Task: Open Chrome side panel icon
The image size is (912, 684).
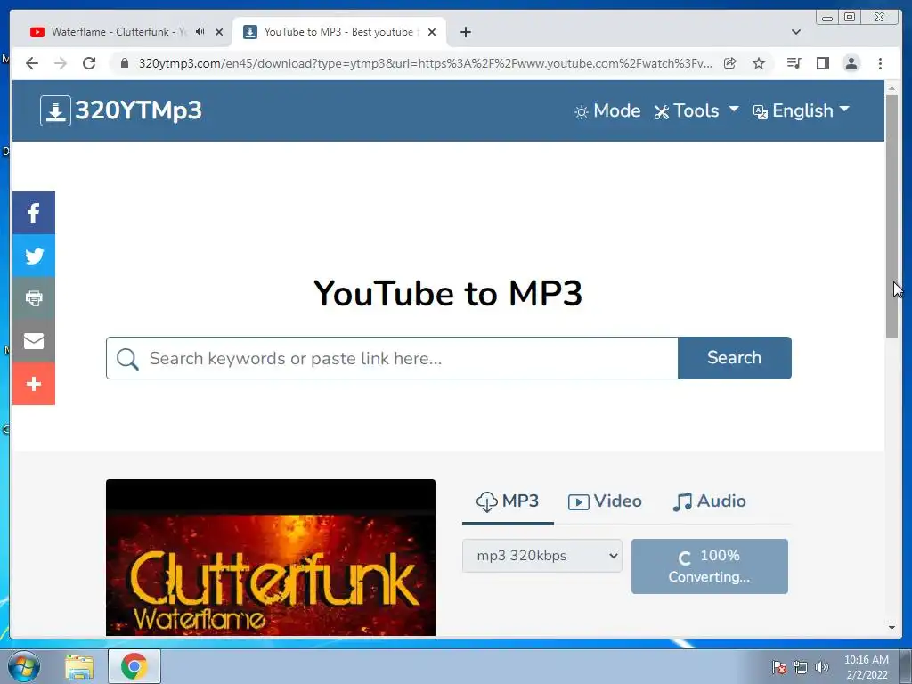Action: [822, 63]
